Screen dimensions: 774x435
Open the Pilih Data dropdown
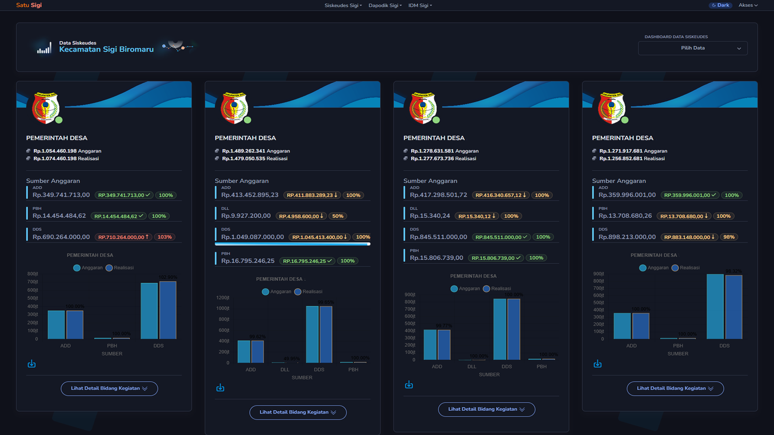pyautogui.click(x=692, y=48)
